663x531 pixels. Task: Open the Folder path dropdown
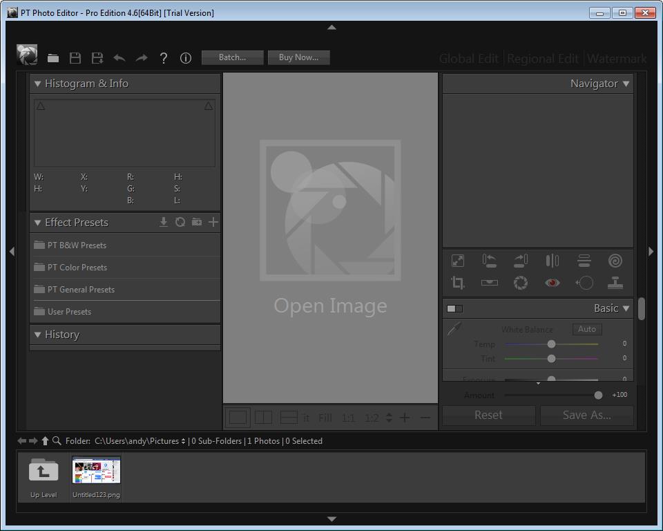point(183,441)
